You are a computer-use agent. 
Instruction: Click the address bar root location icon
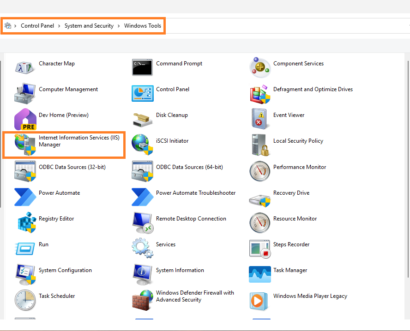tap(8, 25)
